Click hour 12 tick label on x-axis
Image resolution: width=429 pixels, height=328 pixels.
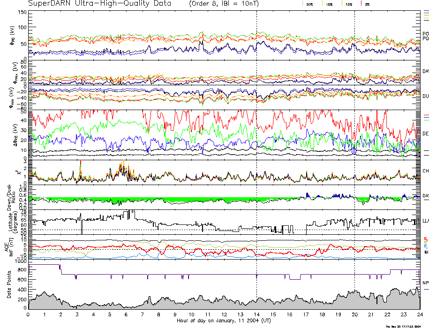point(224,315)
